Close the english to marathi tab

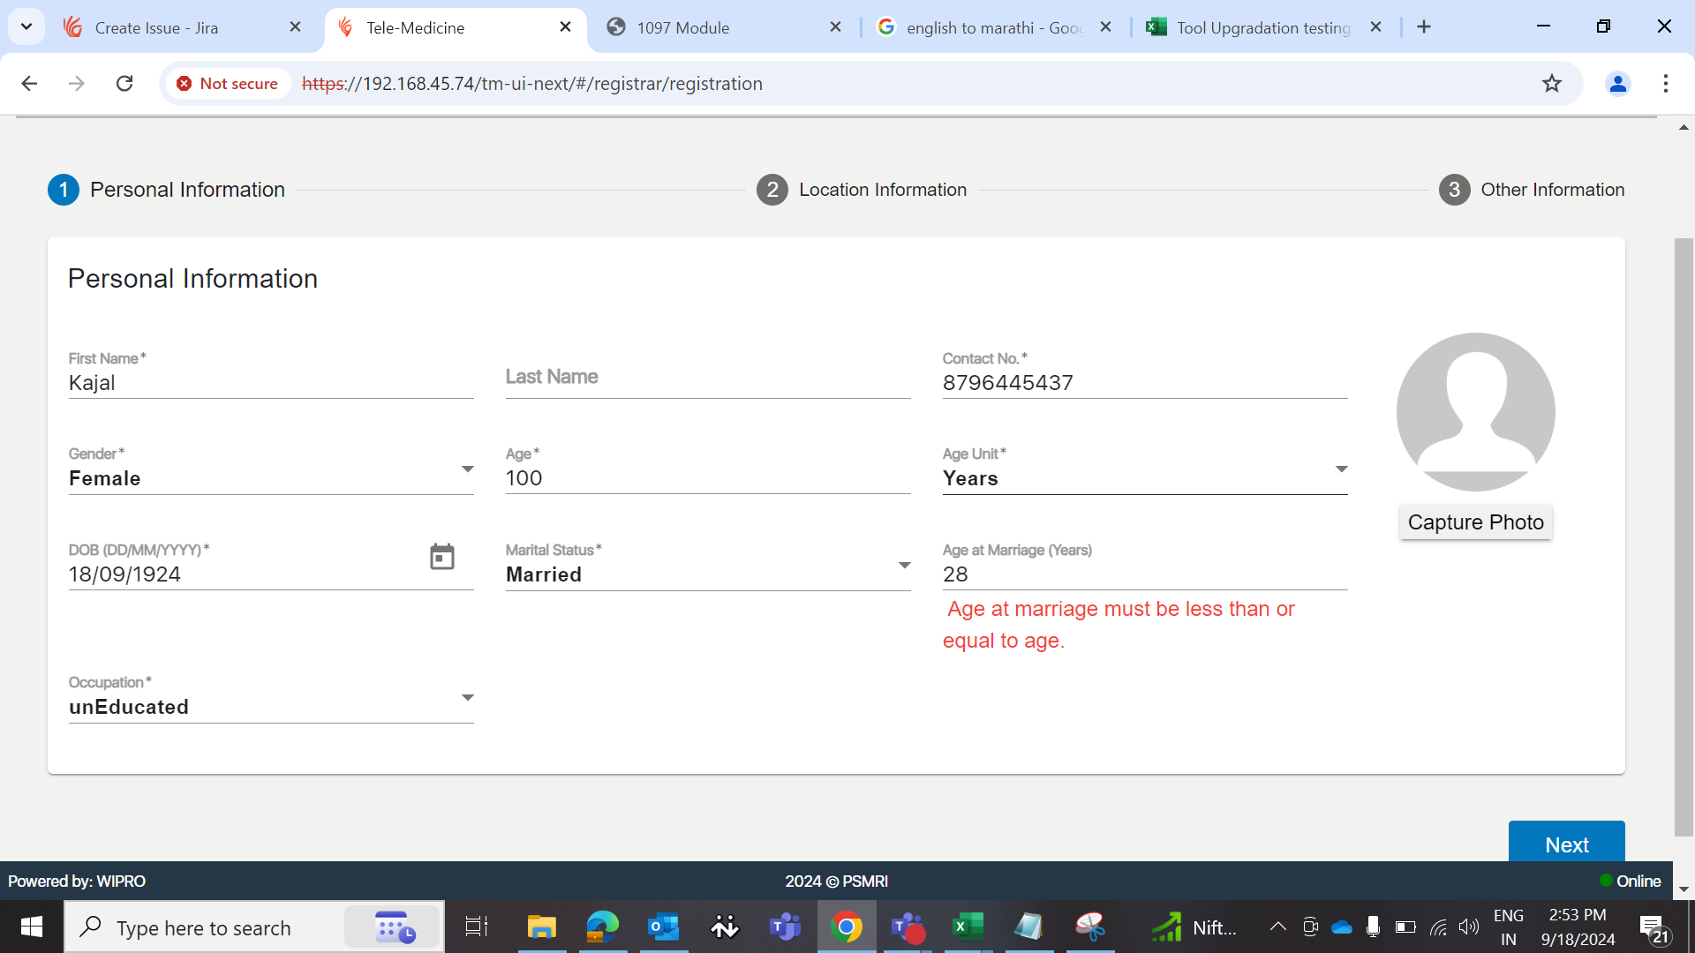click(1105, 26)
